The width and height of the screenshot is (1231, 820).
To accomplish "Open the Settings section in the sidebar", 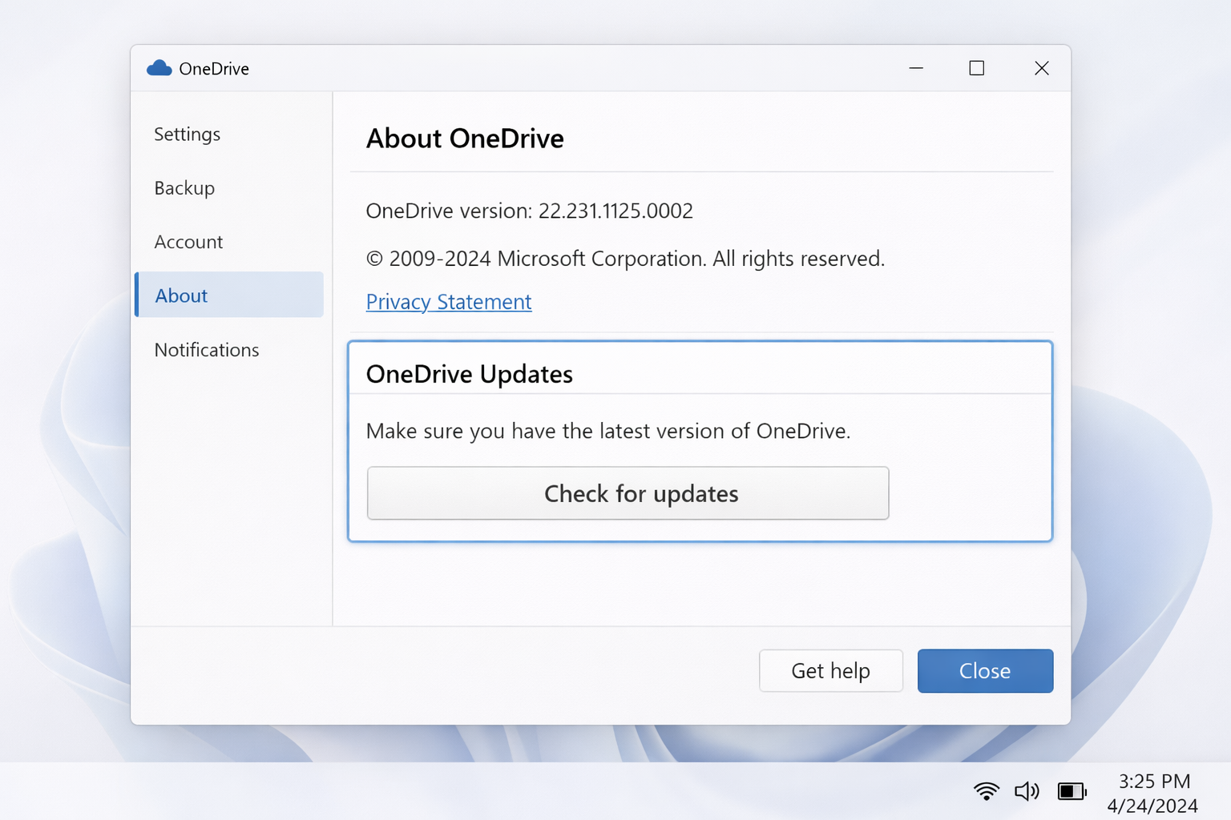I will pyautogui.click(x=188, y=135).
